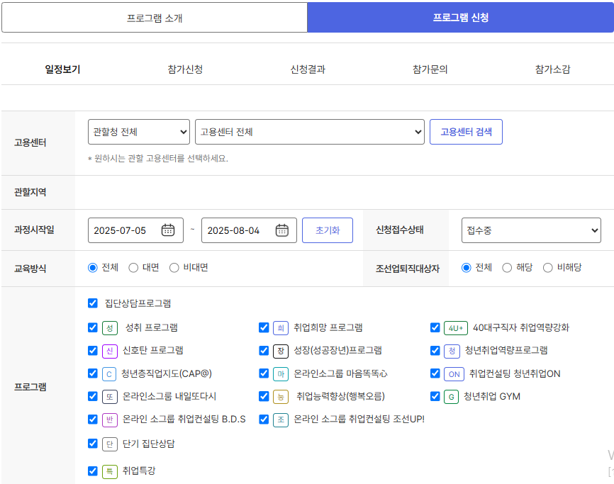614x484 pixels.
Task: Click the 희 badge for 취업희망 프로그램
Action: tap(281, 328)
